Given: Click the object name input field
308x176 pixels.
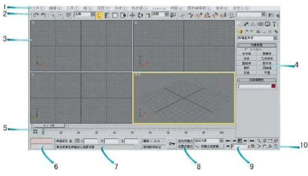Looking at the screenshot, I should pyautogui.click(x=254, y=86).
